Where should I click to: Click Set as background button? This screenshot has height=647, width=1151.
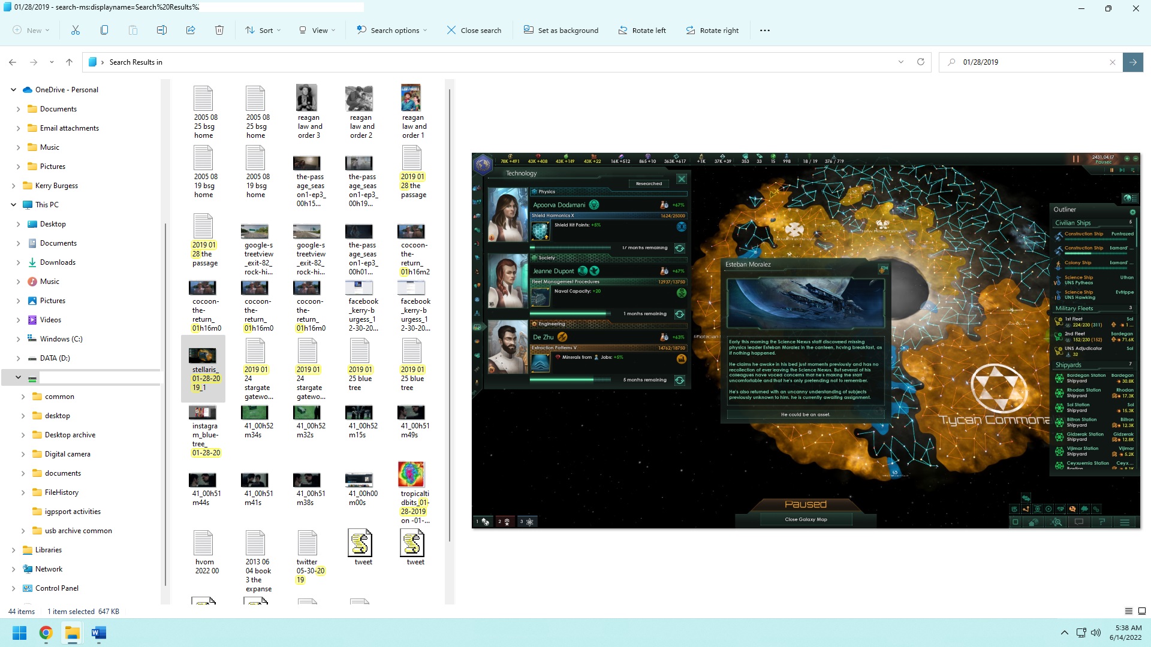click(x=561, y=30)
